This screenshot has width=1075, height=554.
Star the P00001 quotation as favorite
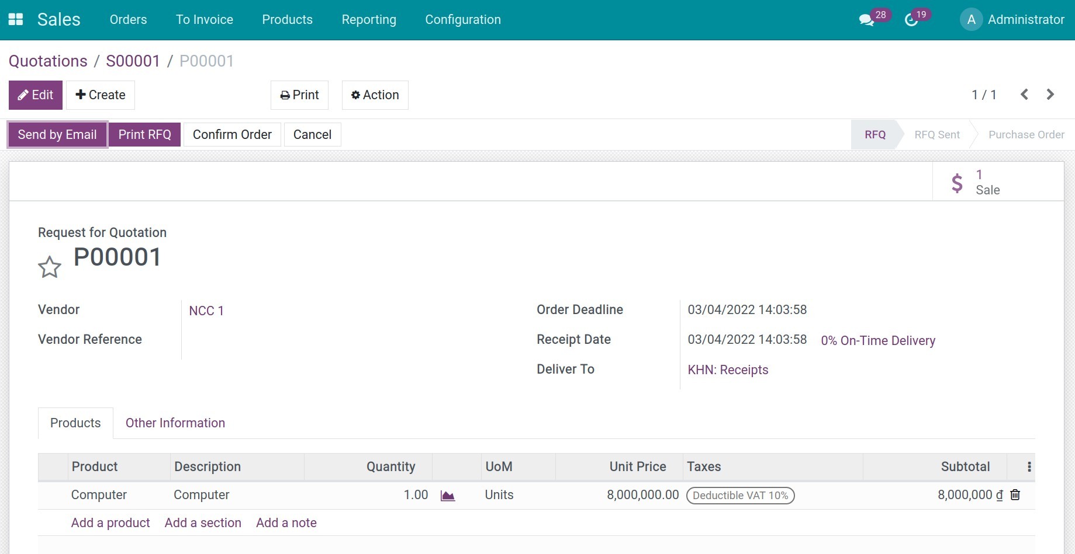[50, 267]
